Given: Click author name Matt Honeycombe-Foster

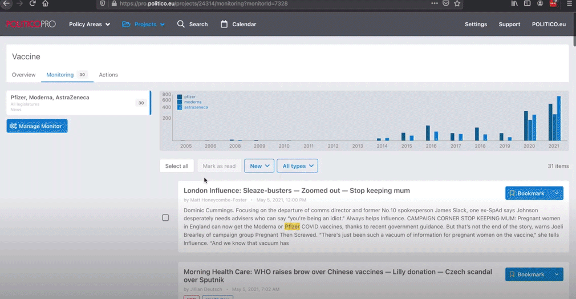Looking at the screenshot, I should coord(218,200).
